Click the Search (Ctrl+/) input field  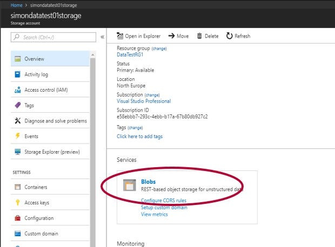pos(53,37)
